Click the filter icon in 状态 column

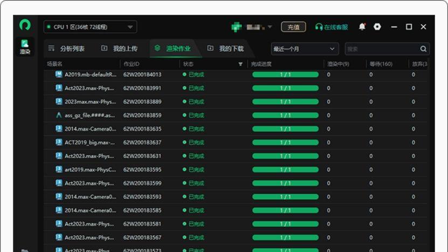[240, 64]
